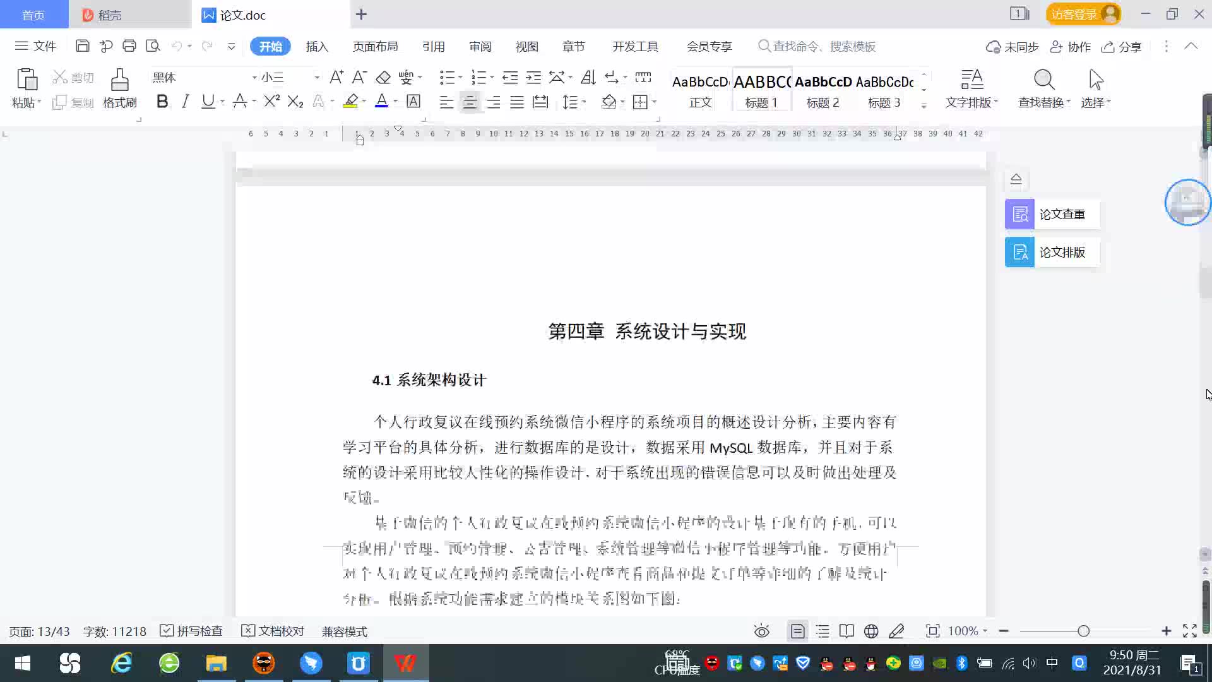Open the Windows Start menu
The image size is (1212, 682).
pos(23,663)
